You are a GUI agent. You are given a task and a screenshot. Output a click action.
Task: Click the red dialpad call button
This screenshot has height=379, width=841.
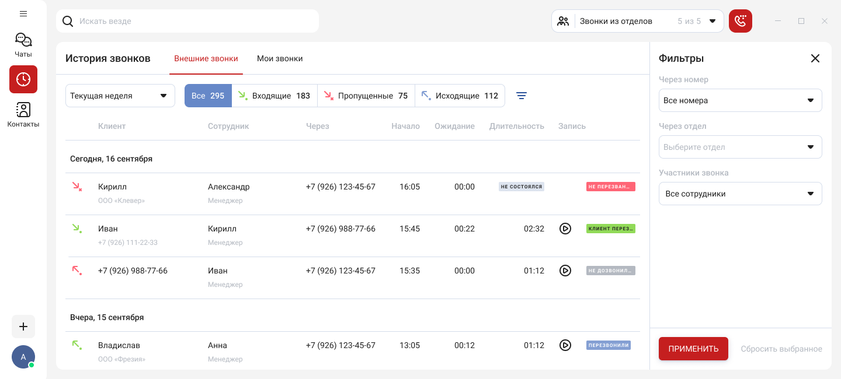(x=740, y=21)
